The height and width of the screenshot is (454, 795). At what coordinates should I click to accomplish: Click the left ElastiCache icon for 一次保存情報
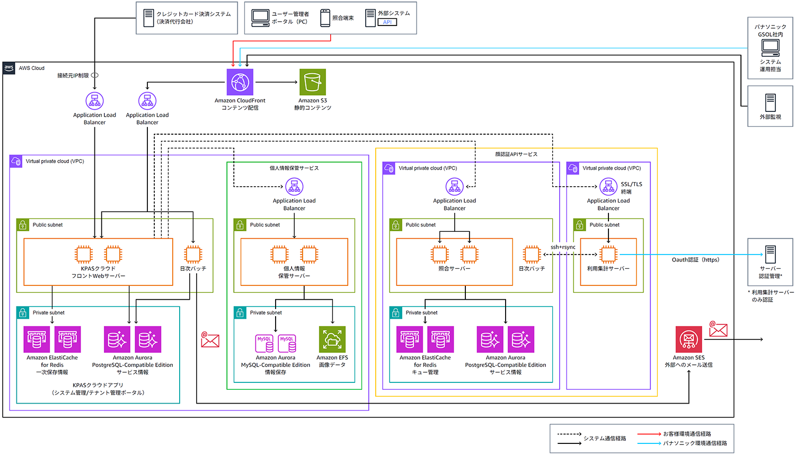point(37,339)
